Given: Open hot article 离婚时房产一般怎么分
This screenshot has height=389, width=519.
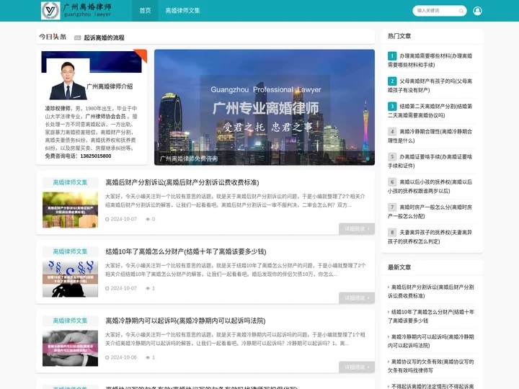Looking at the screenshot, I should click(x=430, y=212).
